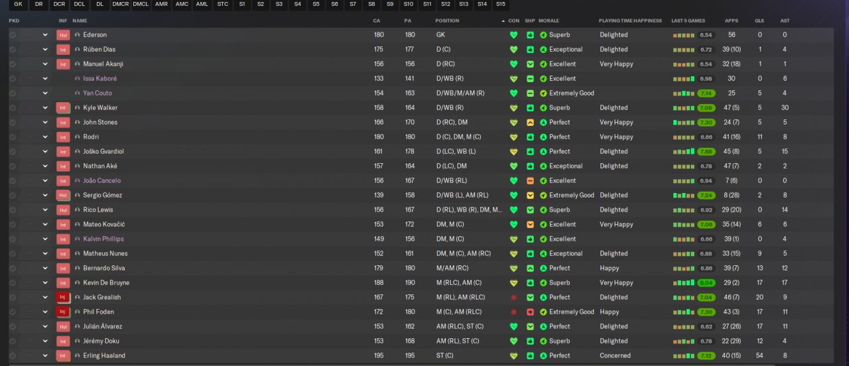Toggle picked checkmark for Rodri
The width and height of the screenshot is (849, 366).
point(13,137)
